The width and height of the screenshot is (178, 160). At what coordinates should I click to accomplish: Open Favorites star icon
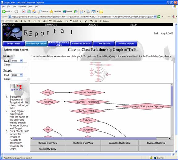click(51, 11)
